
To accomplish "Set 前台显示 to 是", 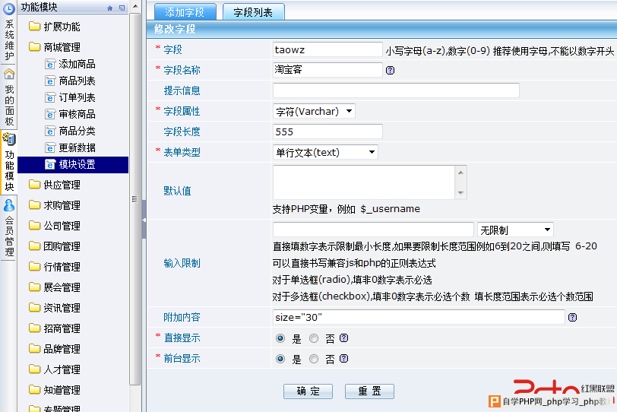I will [x=280, y=359].
